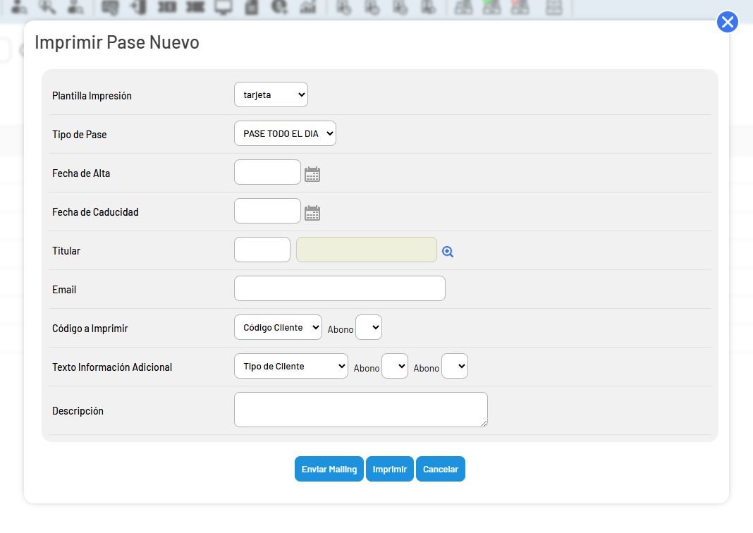
Task: Search for a Titular with magnifier icon
Action: (448, 252)
